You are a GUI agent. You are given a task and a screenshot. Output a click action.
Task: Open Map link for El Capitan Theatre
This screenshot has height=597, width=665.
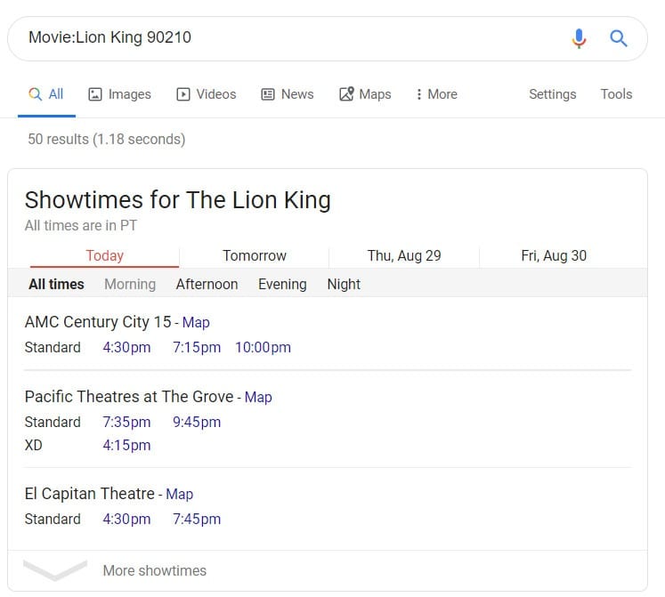[180, 495]
